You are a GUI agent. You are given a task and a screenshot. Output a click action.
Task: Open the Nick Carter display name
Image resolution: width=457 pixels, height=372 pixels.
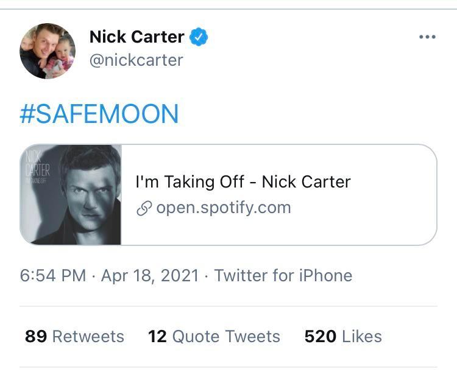tap(136, 37)
